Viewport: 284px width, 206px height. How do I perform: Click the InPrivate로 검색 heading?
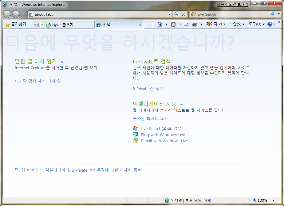click(152, 61)
